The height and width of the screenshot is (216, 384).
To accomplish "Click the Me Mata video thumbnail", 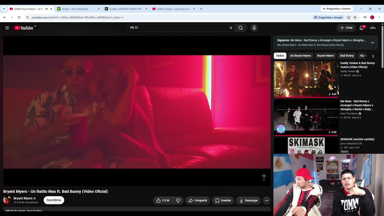I will coord(306,117).
